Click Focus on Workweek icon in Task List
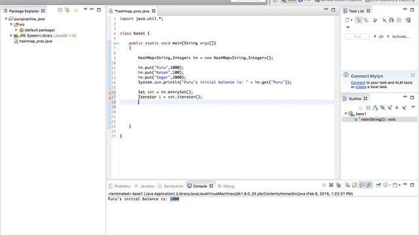This screenshot has width=419, height=235. (375, 20)
